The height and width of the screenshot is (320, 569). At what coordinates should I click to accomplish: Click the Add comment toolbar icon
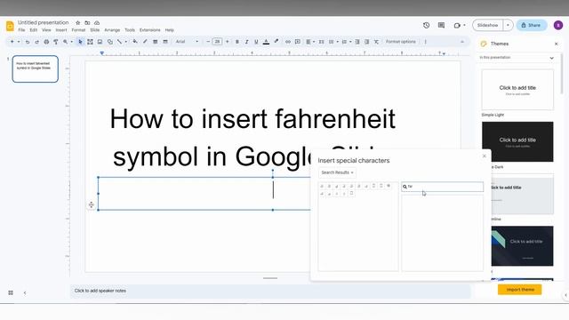tap(298, 42)
